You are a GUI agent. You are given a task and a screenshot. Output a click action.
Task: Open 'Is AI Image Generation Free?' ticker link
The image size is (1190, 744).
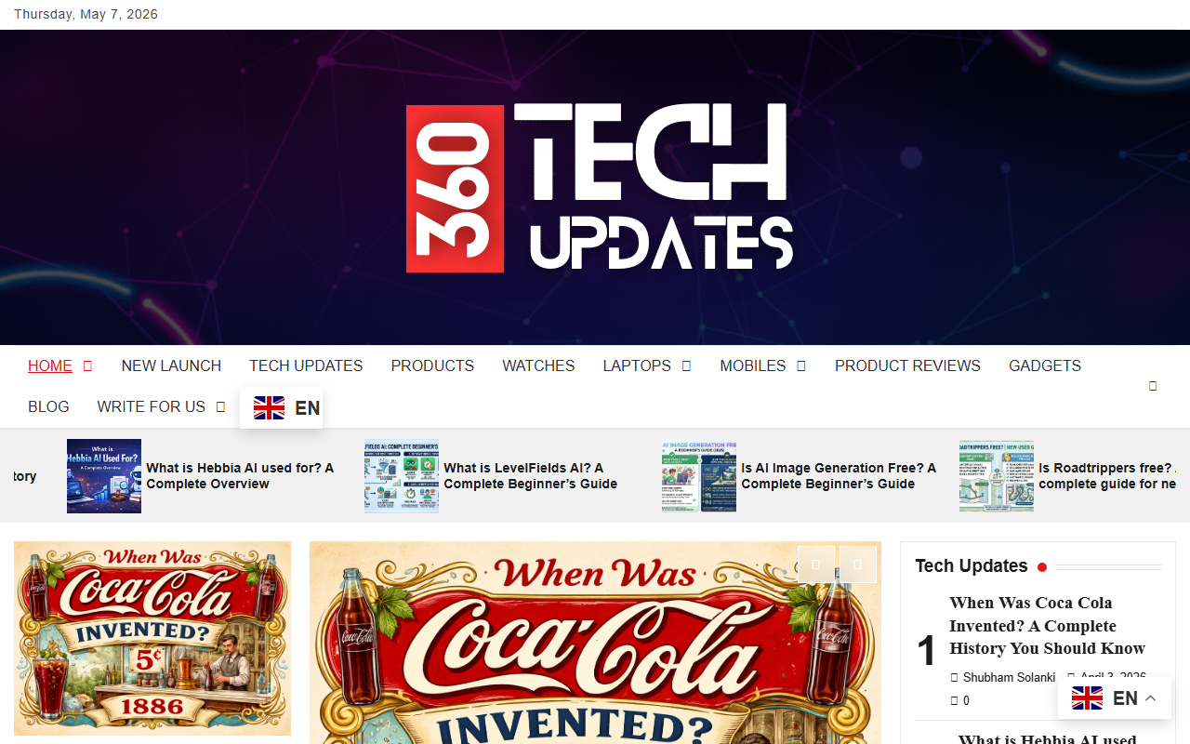(x=839, y=476)
